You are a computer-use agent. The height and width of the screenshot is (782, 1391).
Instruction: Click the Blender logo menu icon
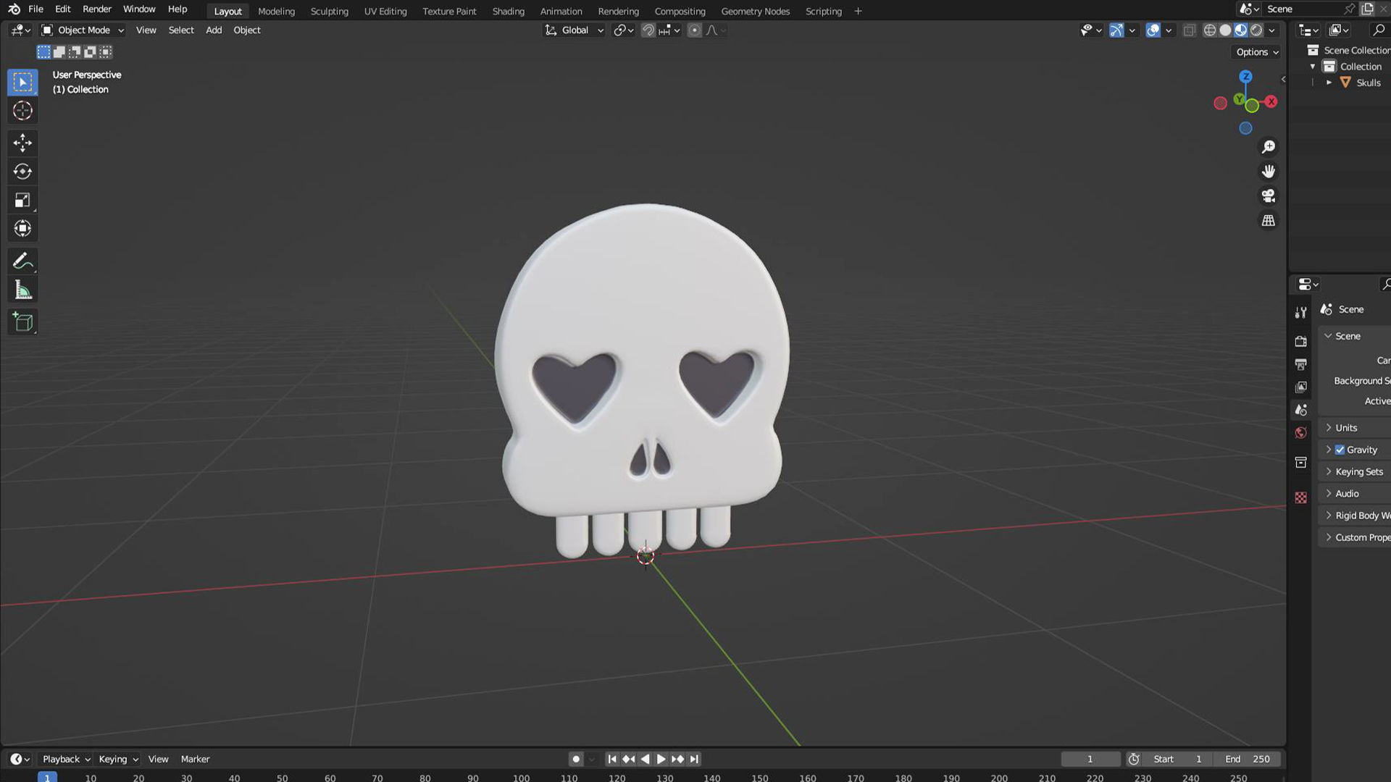(14, 9)
